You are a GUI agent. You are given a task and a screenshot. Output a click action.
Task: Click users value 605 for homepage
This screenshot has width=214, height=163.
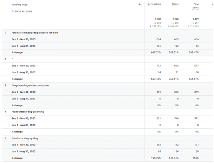click(176, 66)
